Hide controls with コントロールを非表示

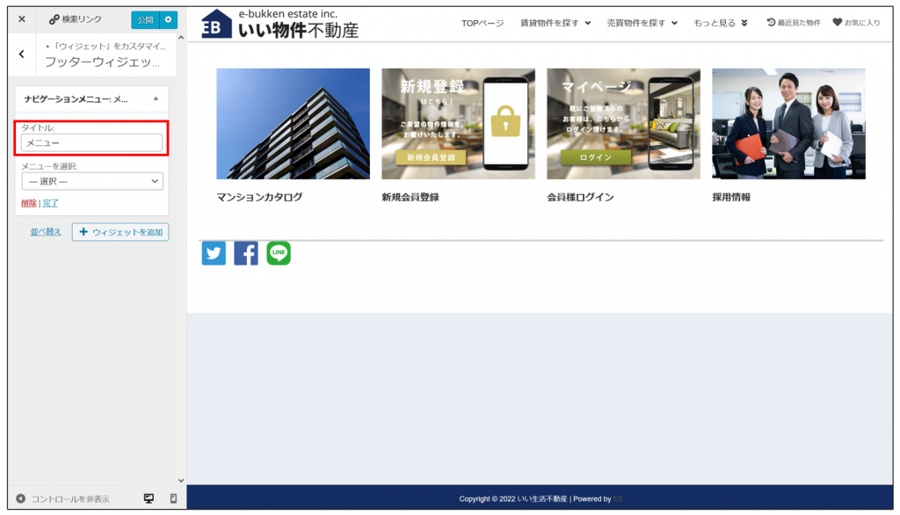pos(62,498)
